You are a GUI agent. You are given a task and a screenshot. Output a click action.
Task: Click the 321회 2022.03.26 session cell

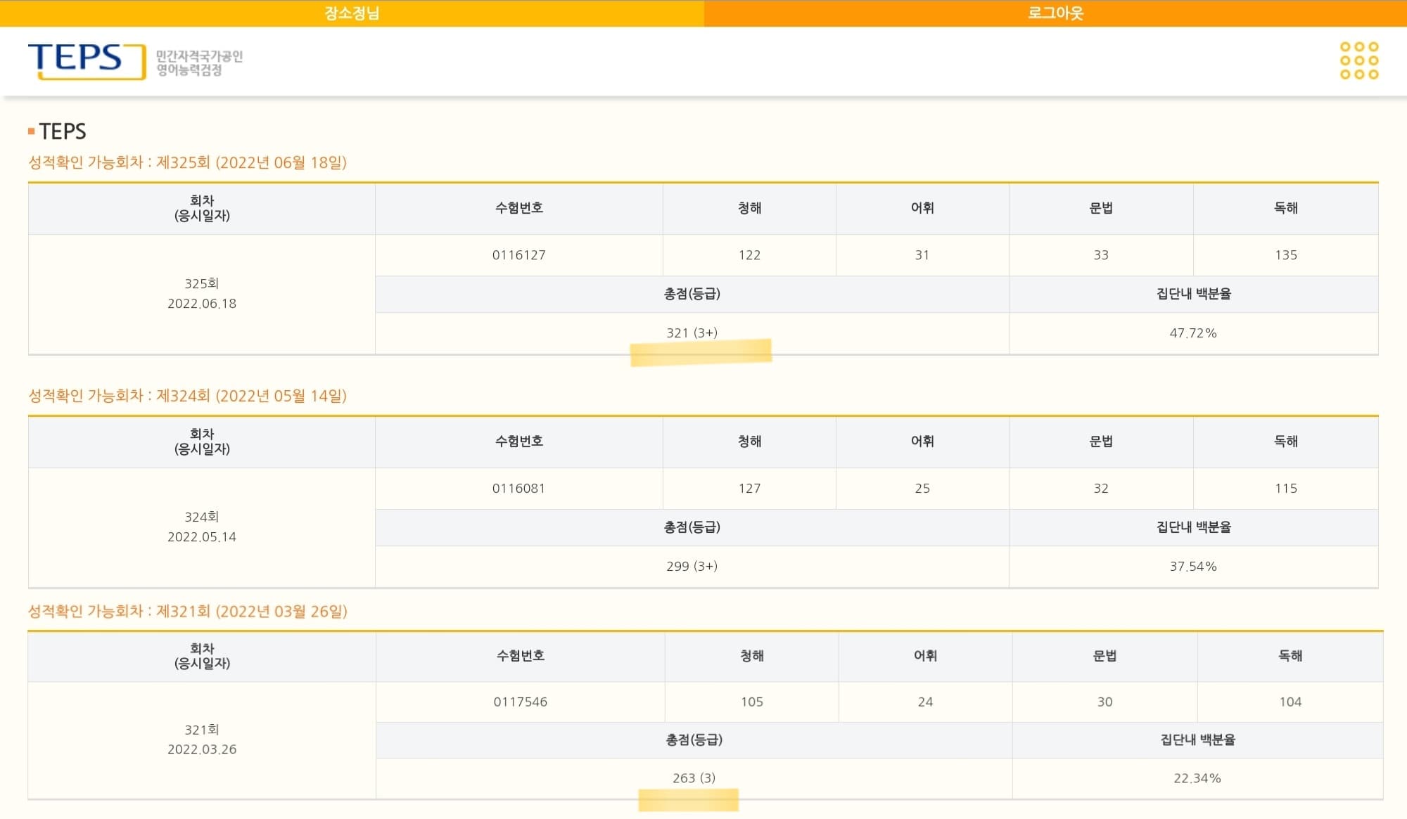[202, 740]
